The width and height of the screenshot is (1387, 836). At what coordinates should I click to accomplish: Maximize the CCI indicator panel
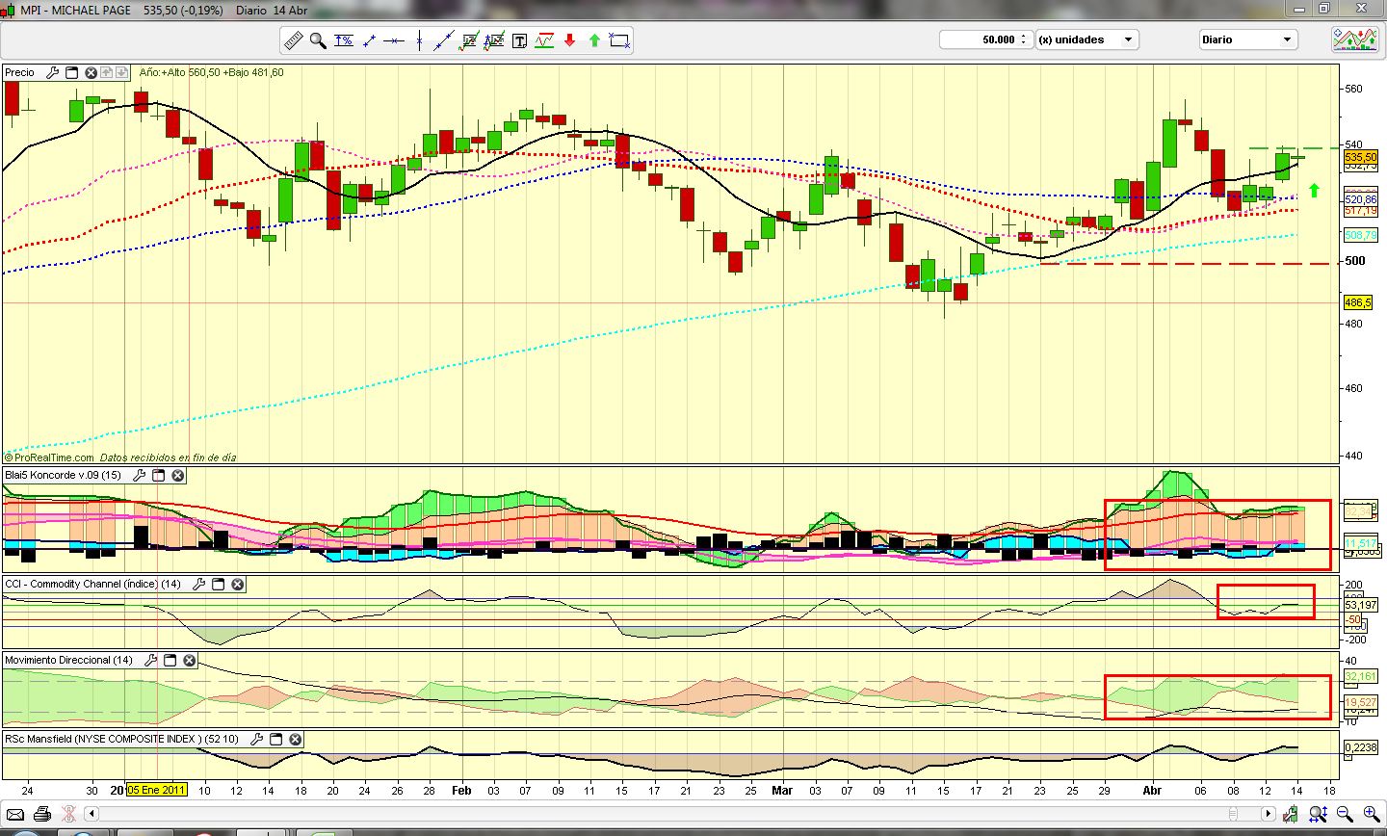pyautogui.click(x=218, y=584)
